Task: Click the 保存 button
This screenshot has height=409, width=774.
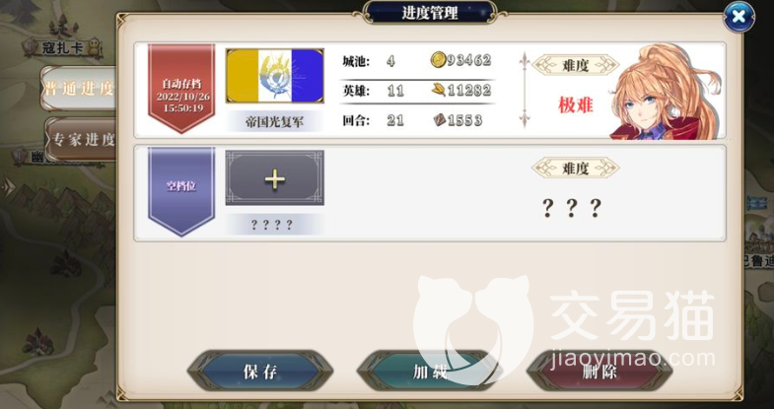Action: [260, 371]
